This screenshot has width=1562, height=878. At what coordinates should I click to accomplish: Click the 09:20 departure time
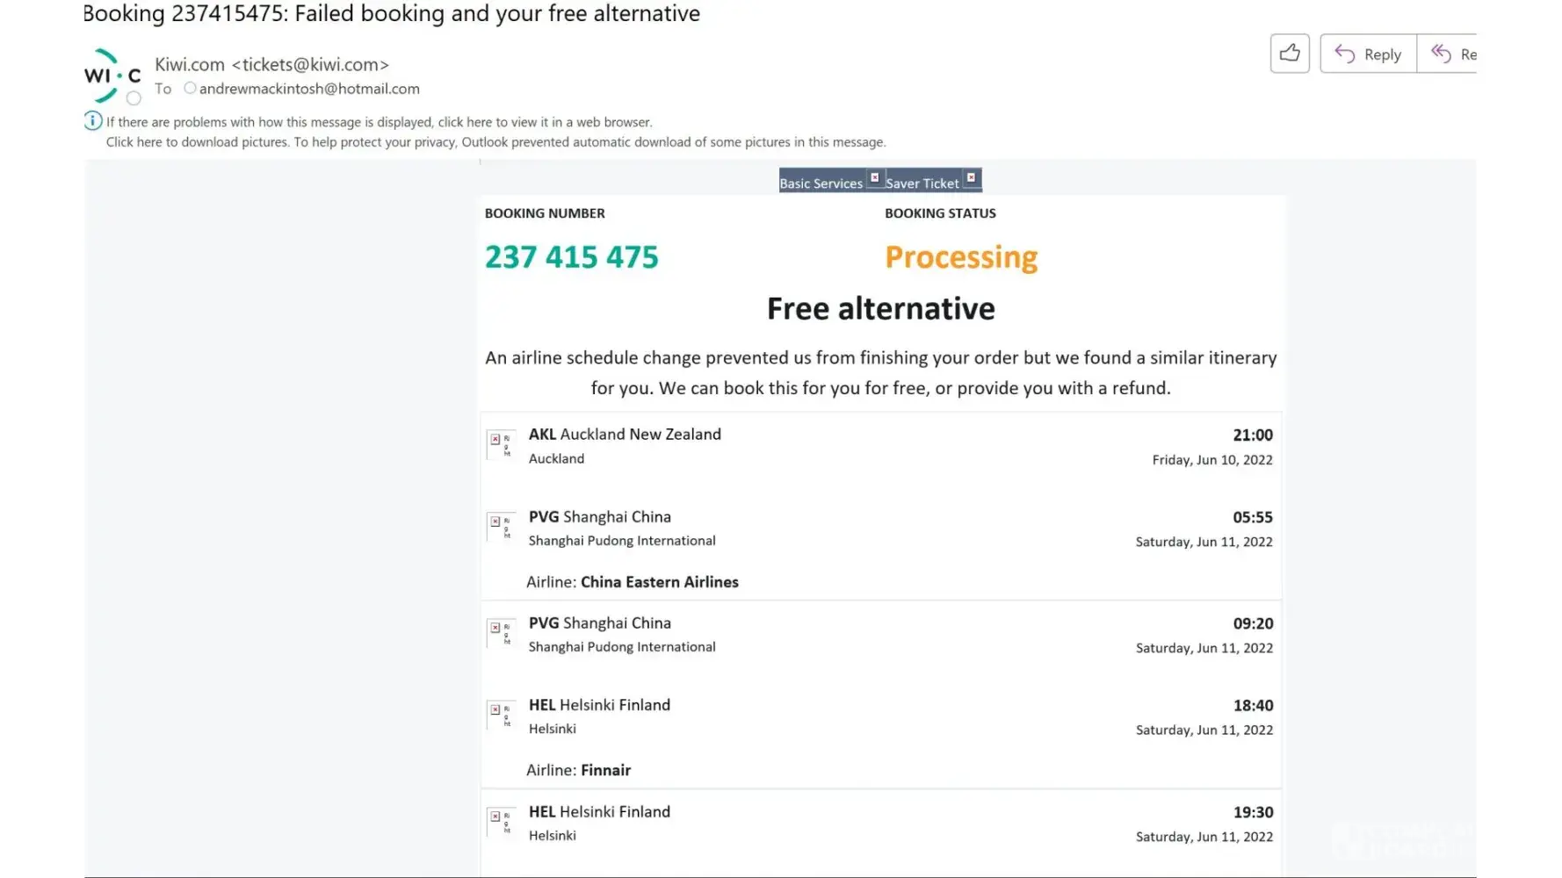[x=1253, y=623]
